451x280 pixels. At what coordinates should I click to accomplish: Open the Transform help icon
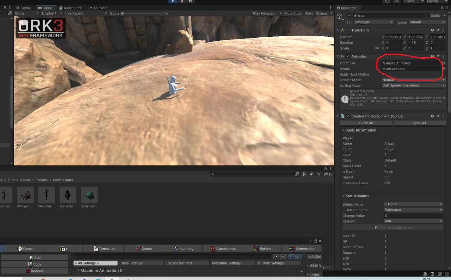pyautogui.click(x=432, y=30)
